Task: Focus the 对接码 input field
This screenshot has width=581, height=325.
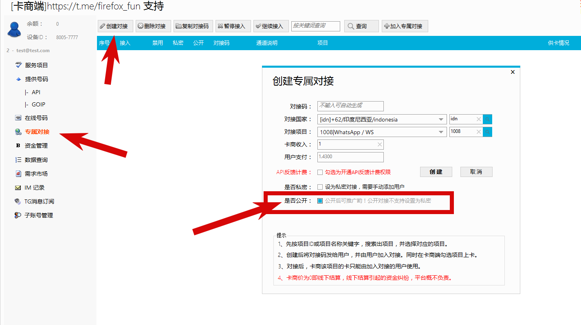Action: click(350, 106)
